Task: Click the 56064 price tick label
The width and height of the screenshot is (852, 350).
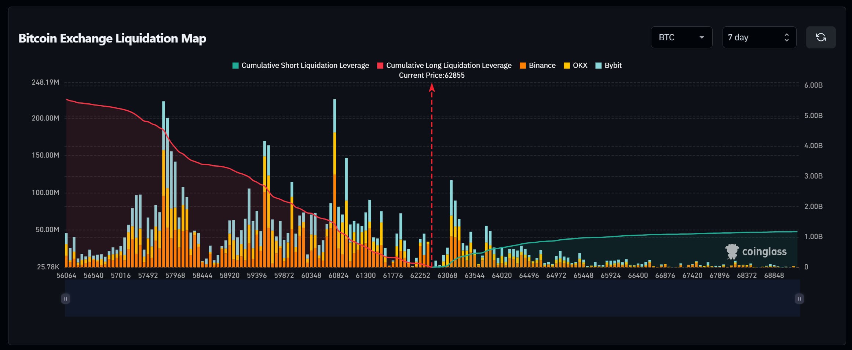Action: tap(66, 275)
